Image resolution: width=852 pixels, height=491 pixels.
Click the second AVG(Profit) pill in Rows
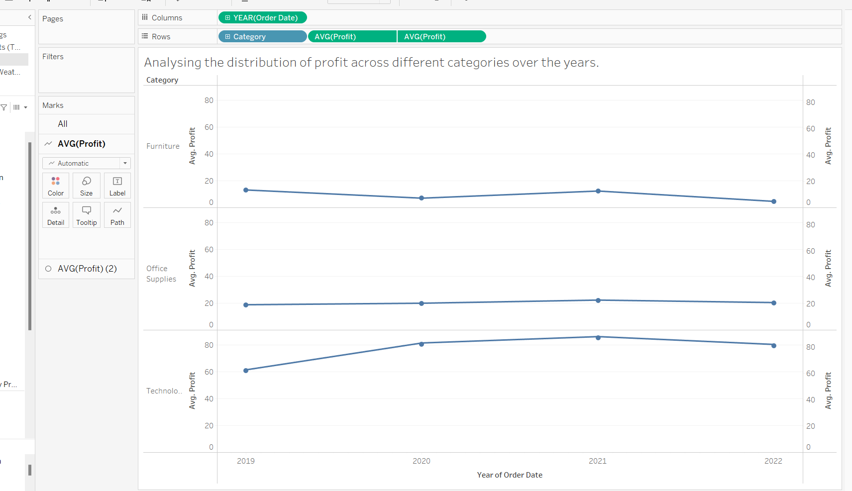click(441, 37)
